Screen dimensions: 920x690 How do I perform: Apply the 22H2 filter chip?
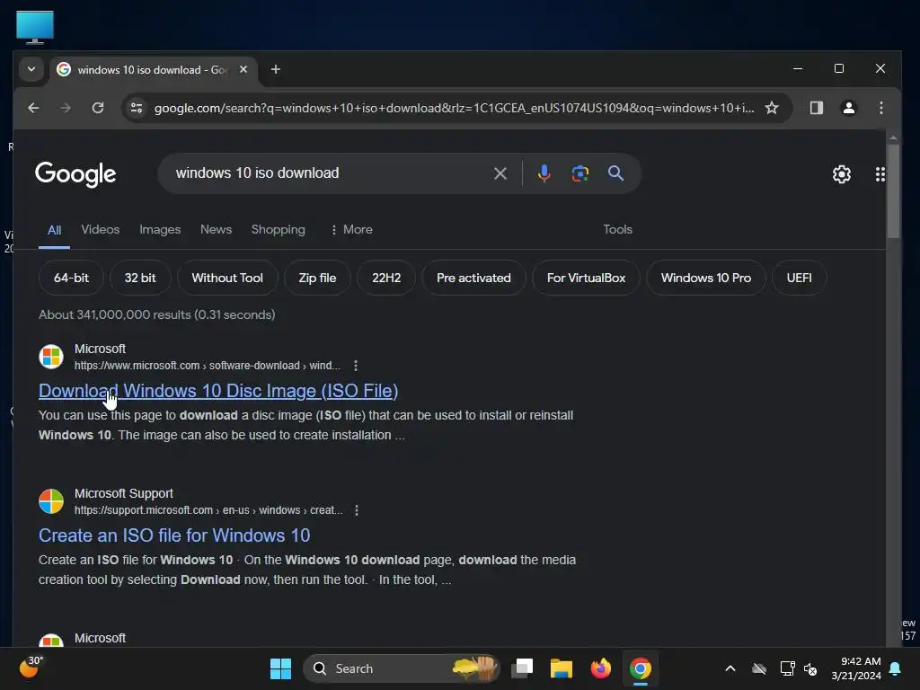(x=386, y=279)
